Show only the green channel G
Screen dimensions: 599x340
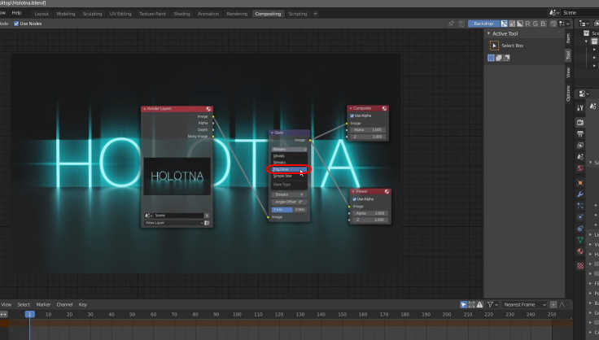coord(536,24)
